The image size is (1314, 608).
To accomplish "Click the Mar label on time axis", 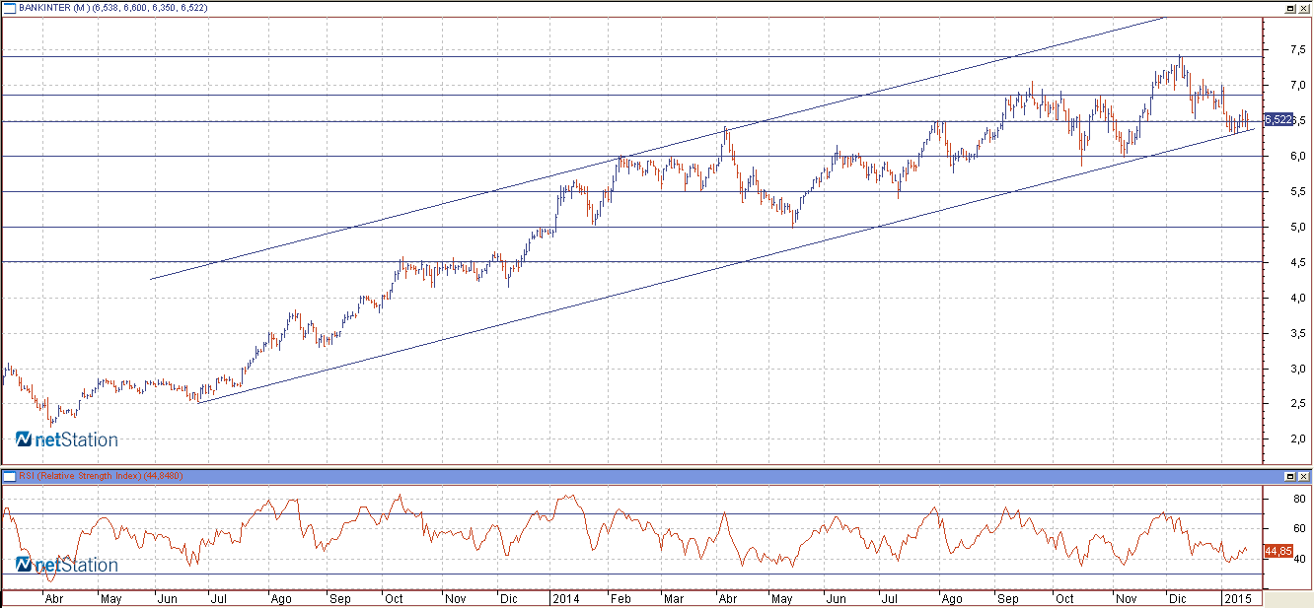I will click(x=676, y=598).
